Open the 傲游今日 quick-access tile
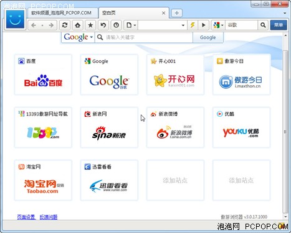The height and width of the screenshot is (233, 291). tap(241, 75)
